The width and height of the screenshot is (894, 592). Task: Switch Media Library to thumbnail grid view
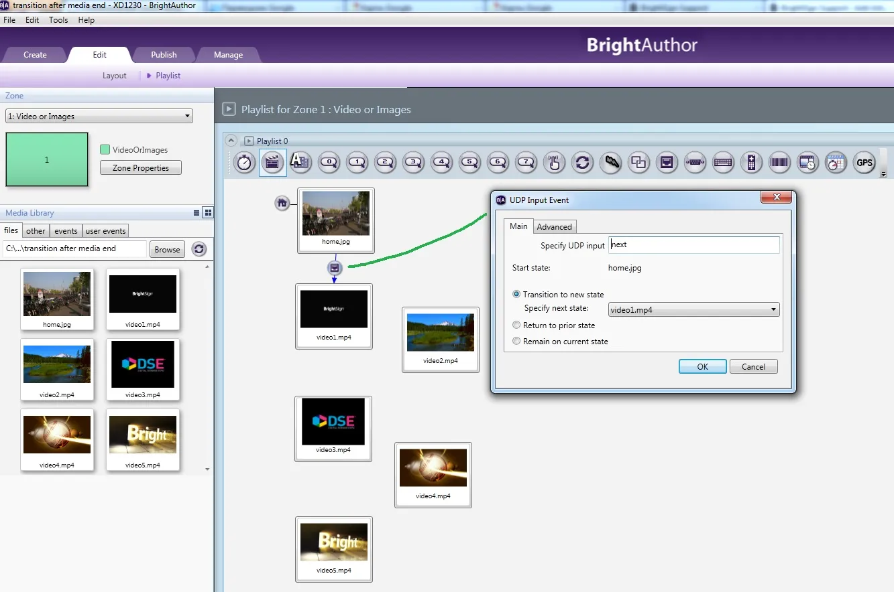coord(208,213)
